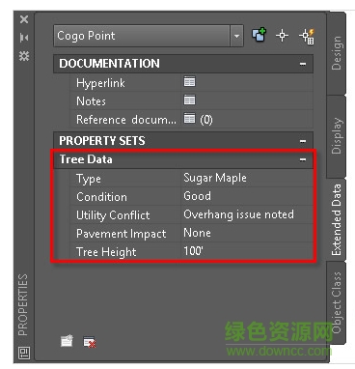Open the Quick Select icon

(x=307, y=37)
